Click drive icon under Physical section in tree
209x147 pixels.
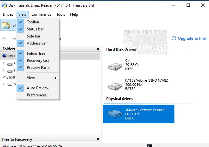tap(10, 84)
